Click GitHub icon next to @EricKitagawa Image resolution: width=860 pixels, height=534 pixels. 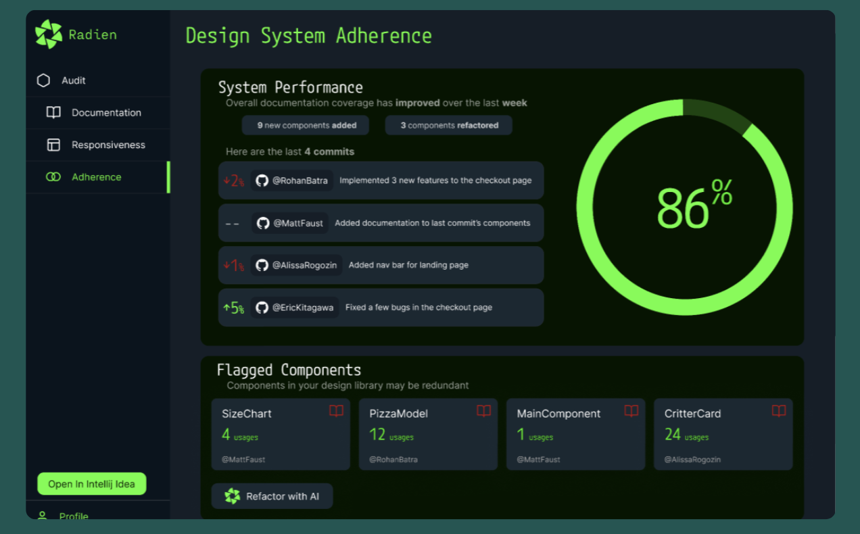coord(262,307)
